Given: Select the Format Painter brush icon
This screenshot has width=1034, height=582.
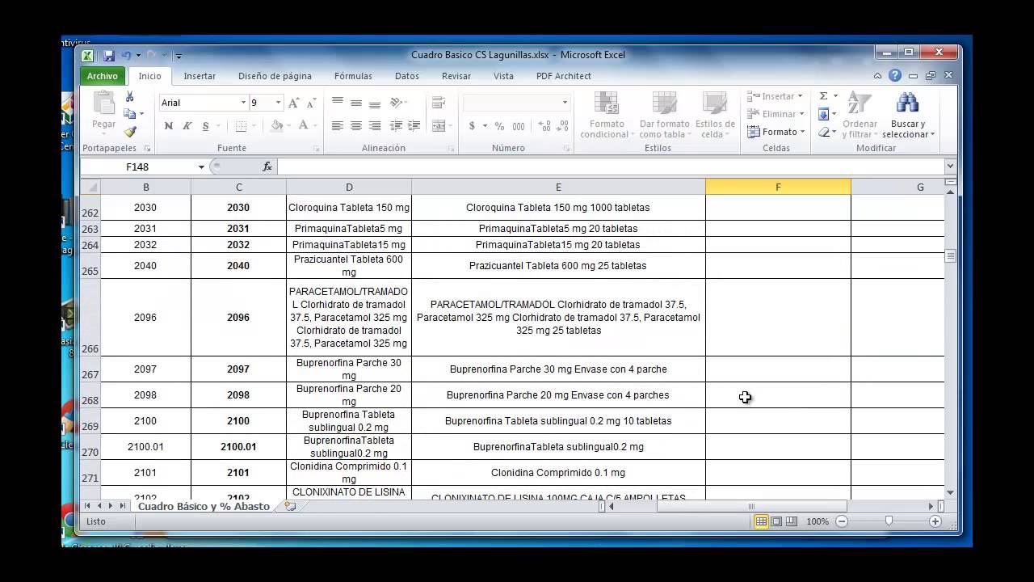Looking at the screenshot, I should click(x=129, y=132).
